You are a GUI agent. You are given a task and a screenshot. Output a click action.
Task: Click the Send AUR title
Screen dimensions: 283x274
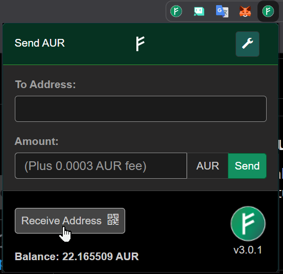(40, 43)
